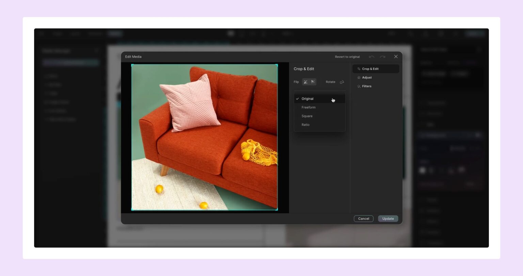
Task: Choose Freeform from the crop dropdown
Action: pyautogui.click(x=308, y=108)
